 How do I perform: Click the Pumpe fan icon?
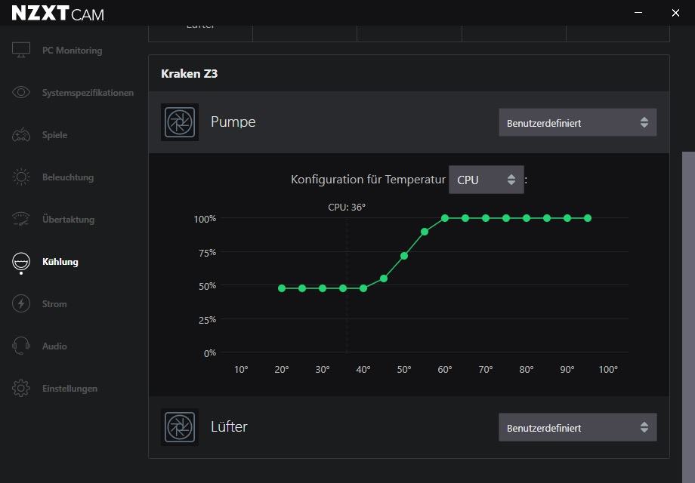click(x=180, y=122)
